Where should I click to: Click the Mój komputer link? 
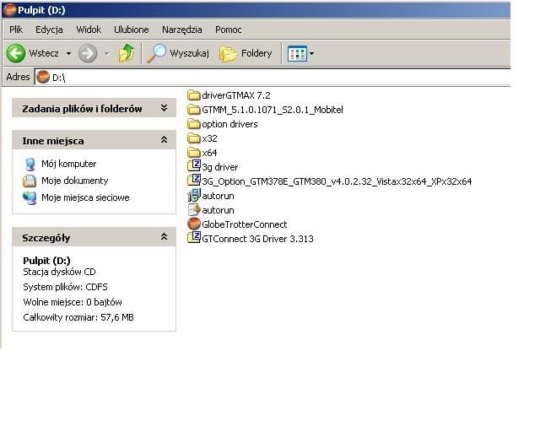69,164
